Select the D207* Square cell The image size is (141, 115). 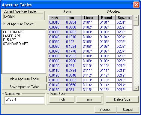(x=124, y=51)
